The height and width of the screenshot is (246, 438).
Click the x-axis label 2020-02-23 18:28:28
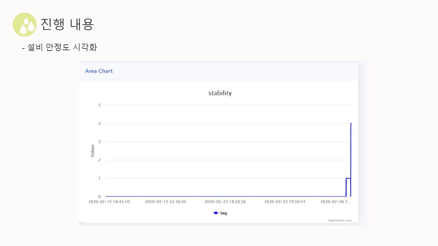pos(225,202)
